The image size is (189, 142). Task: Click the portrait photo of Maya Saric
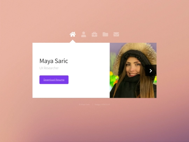(133, 70)
